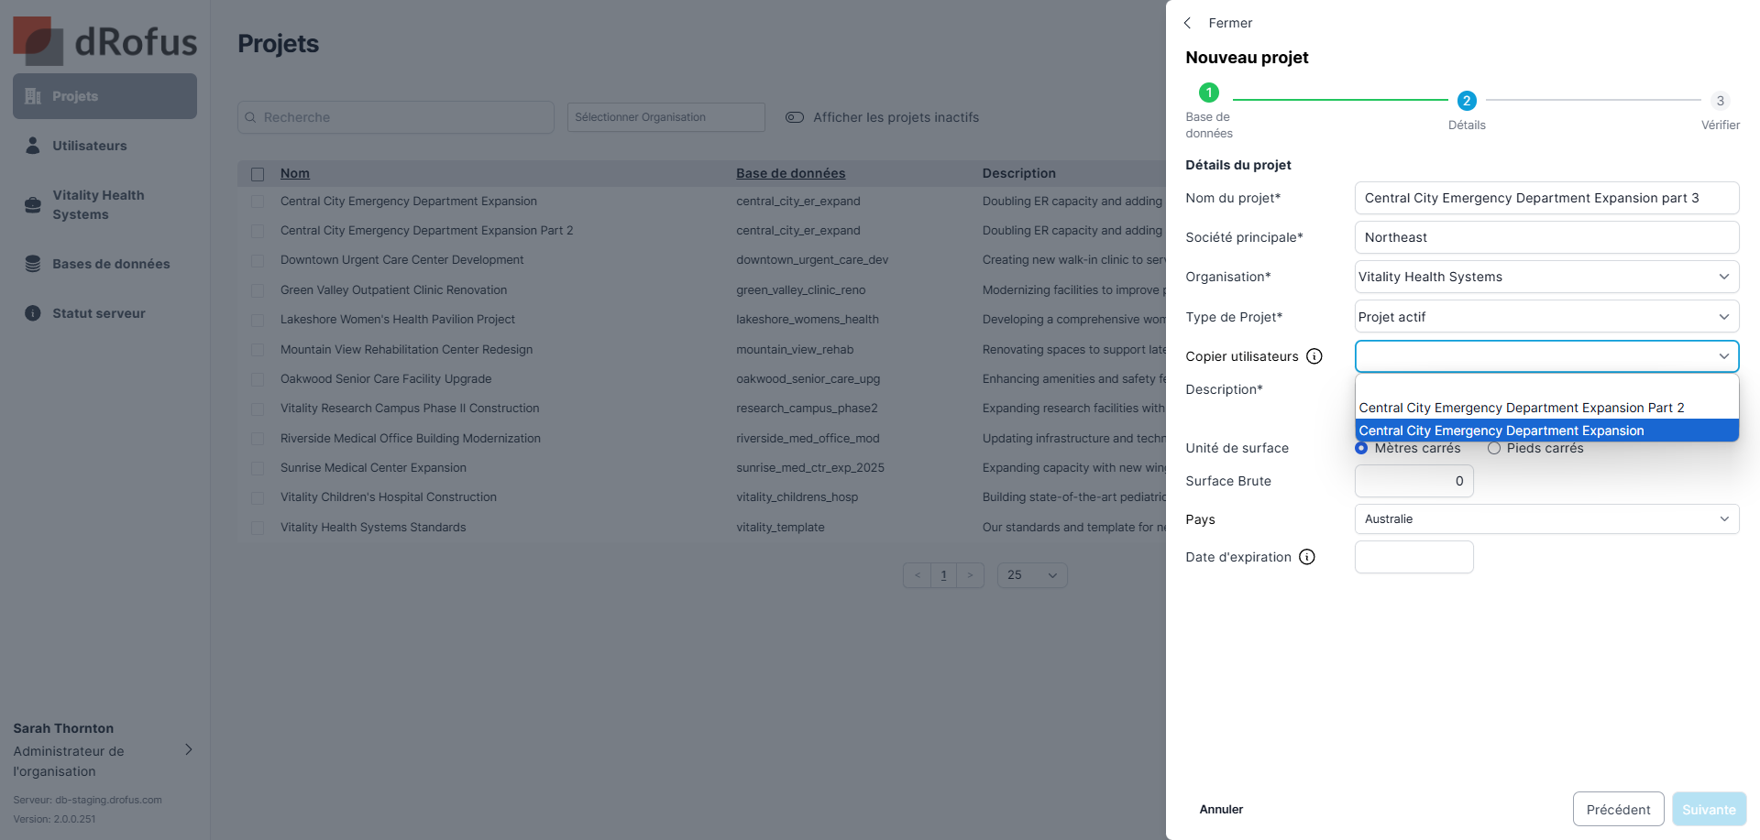This screenshot has height=840, width=1760.
Task: Click the Bases de données stack icon
Action: coord(33,264)
